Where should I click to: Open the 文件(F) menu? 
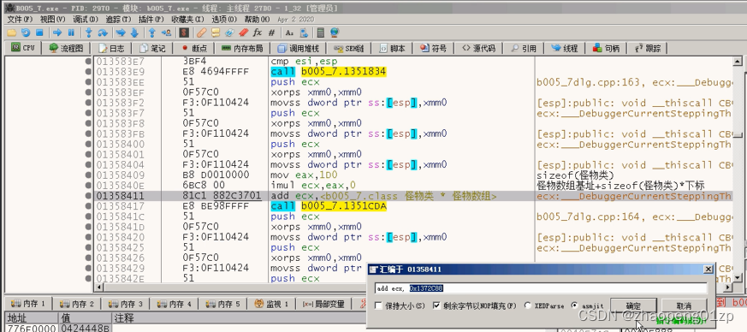tap(20, 19)
